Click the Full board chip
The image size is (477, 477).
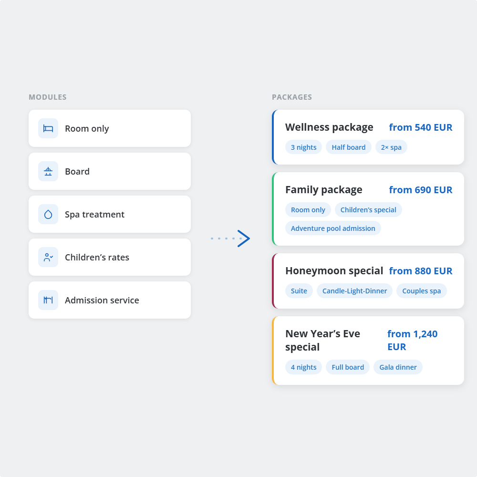tap(348, 367)
